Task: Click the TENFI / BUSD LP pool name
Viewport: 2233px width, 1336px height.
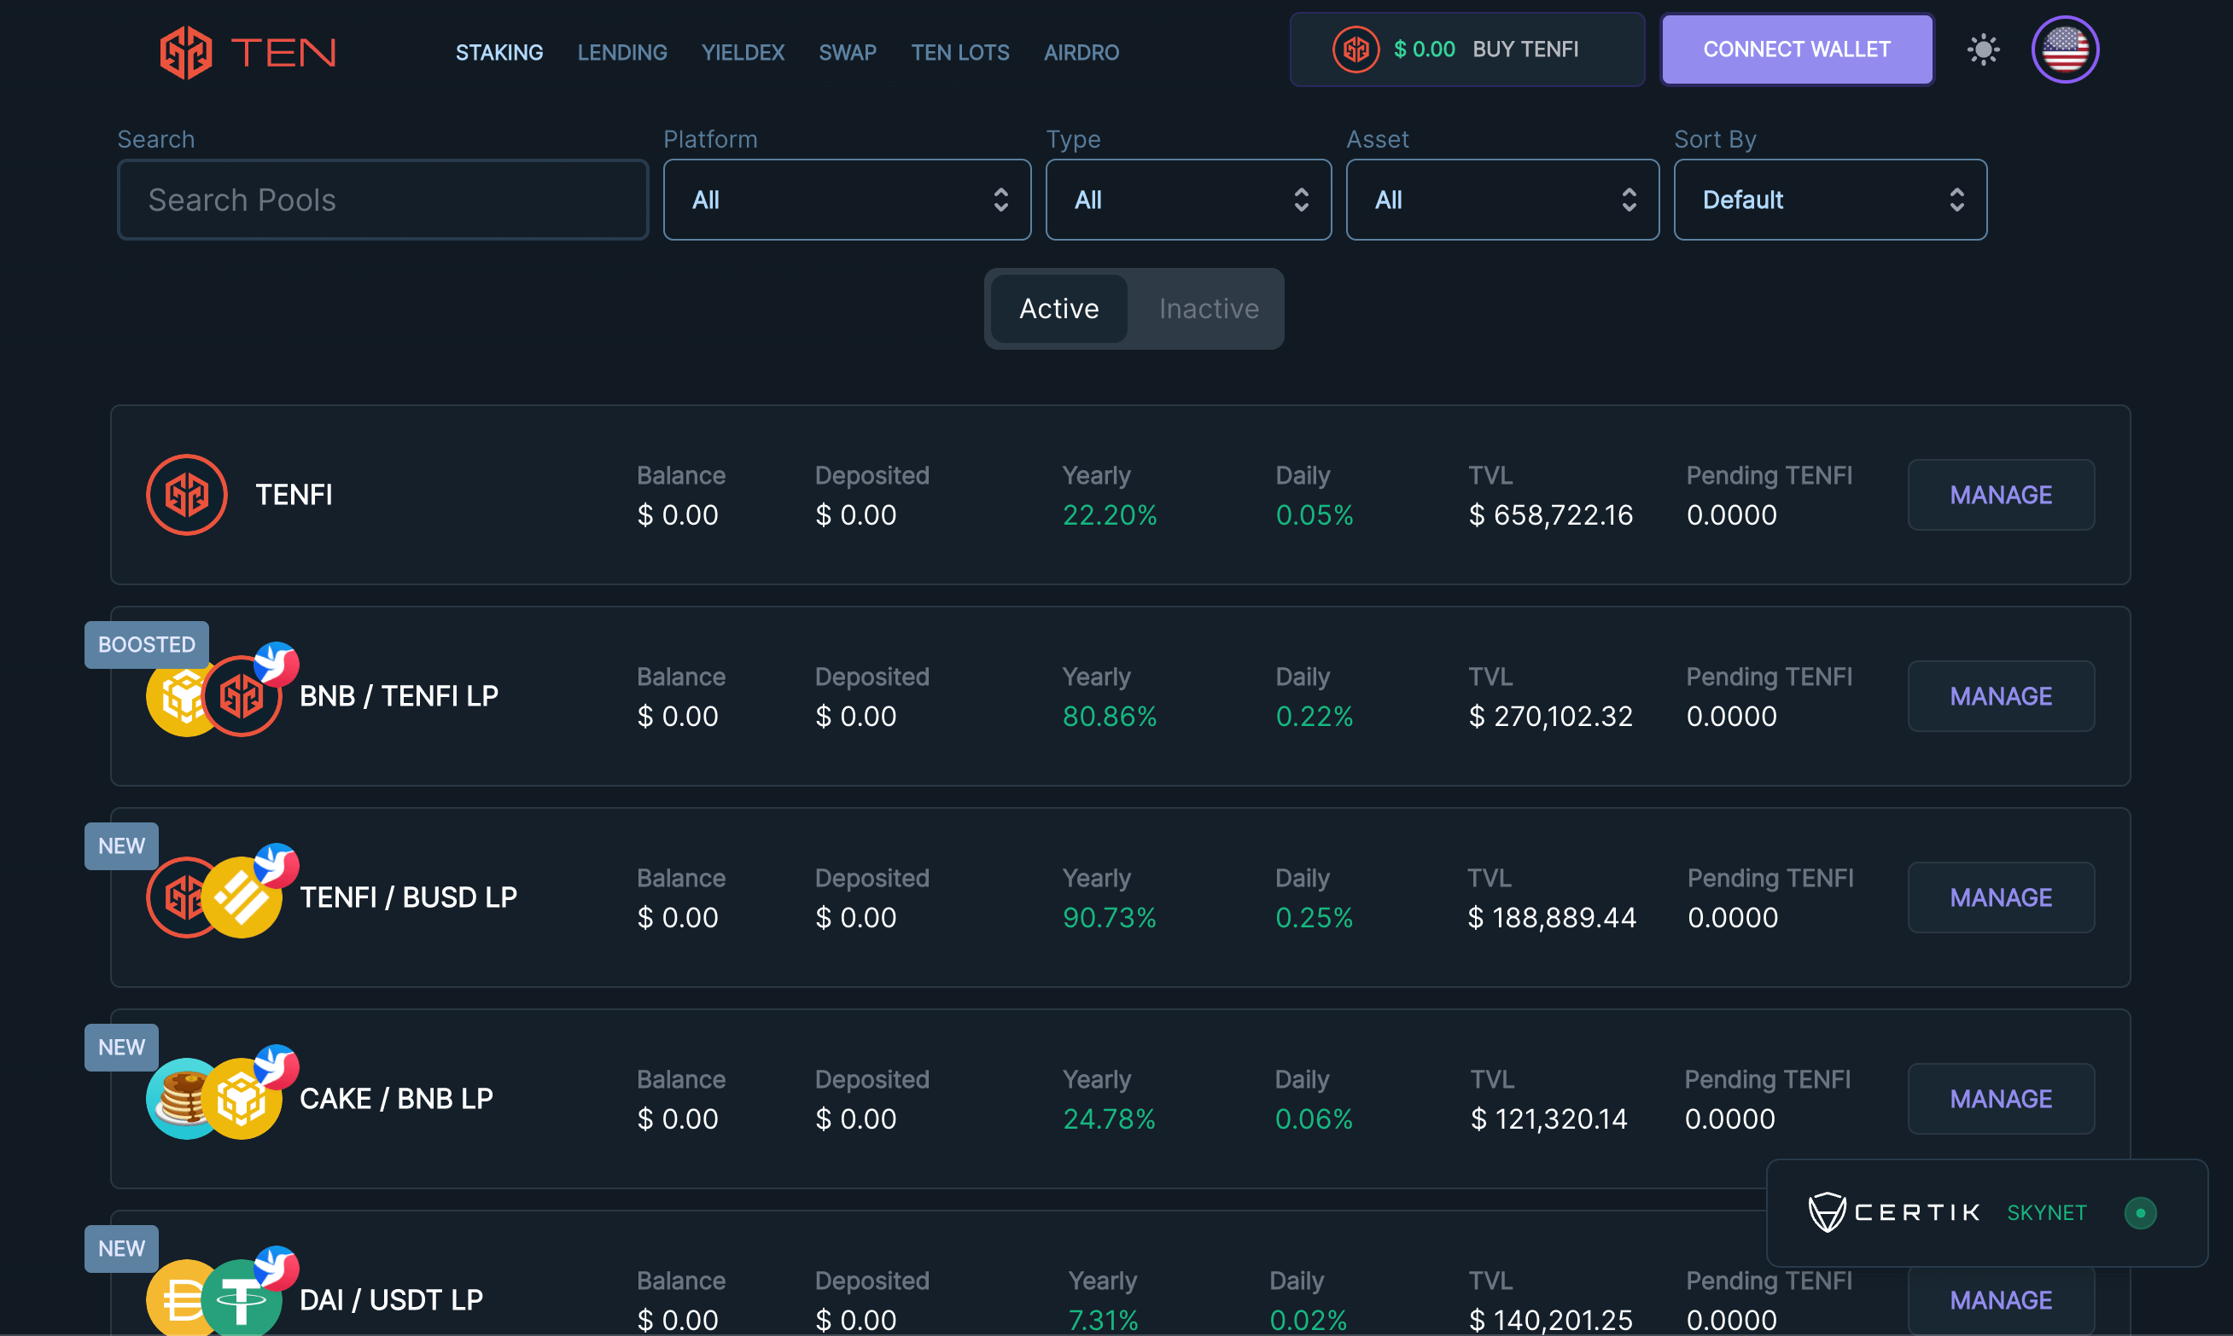Action: (x=408, y=897)
